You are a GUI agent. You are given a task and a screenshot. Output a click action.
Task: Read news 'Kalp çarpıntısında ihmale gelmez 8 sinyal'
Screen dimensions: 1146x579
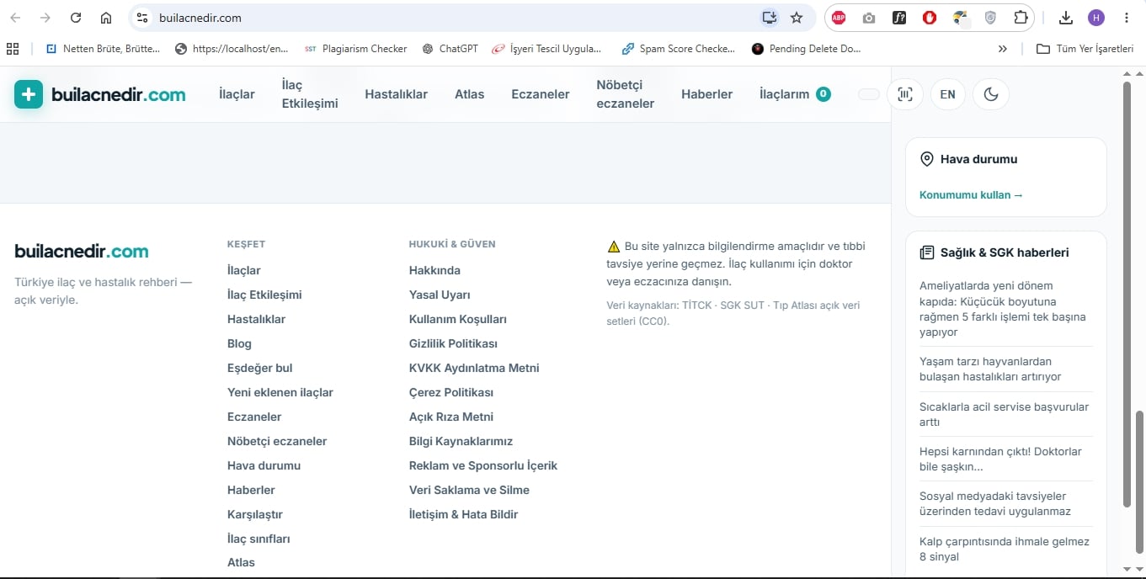tap(1005, 549)
